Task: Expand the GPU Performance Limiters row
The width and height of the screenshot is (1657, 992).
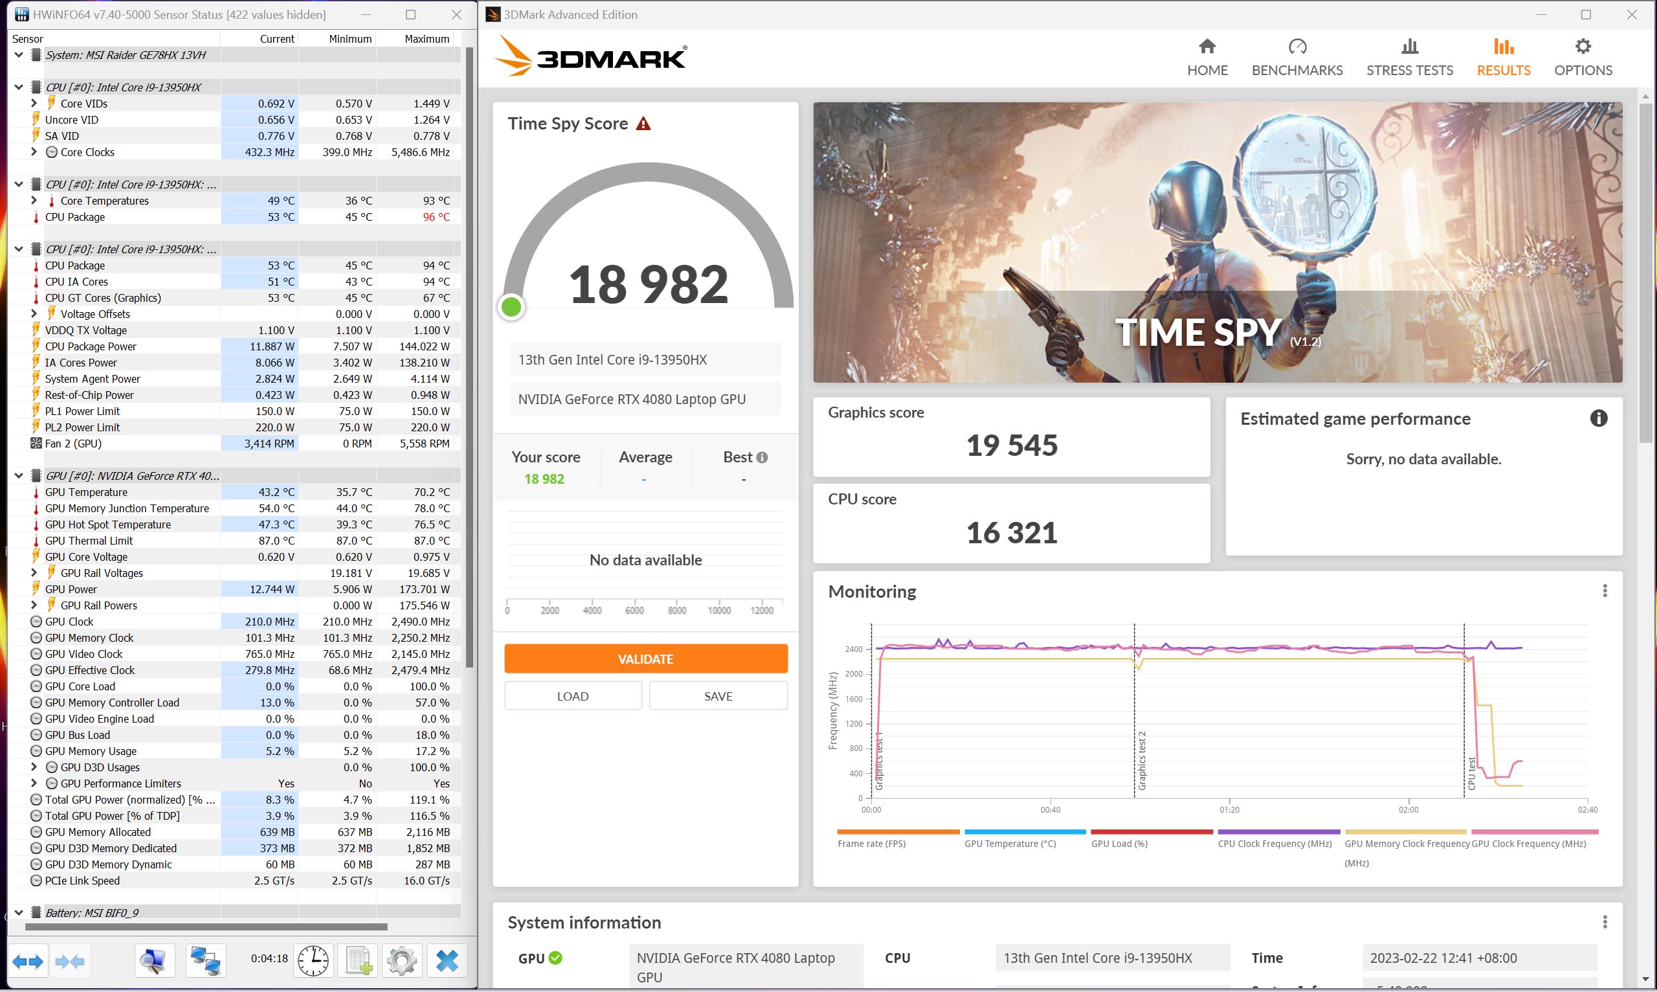Action: [34, 783]
